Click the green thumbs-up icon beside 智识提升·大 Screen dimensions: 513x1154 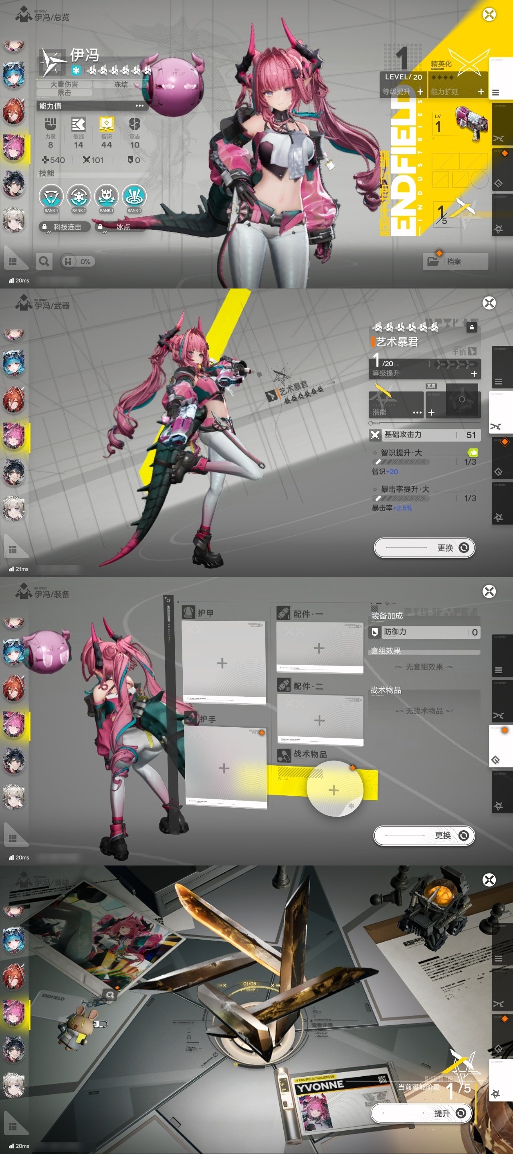pyautogui.click(x=472, y=452)
